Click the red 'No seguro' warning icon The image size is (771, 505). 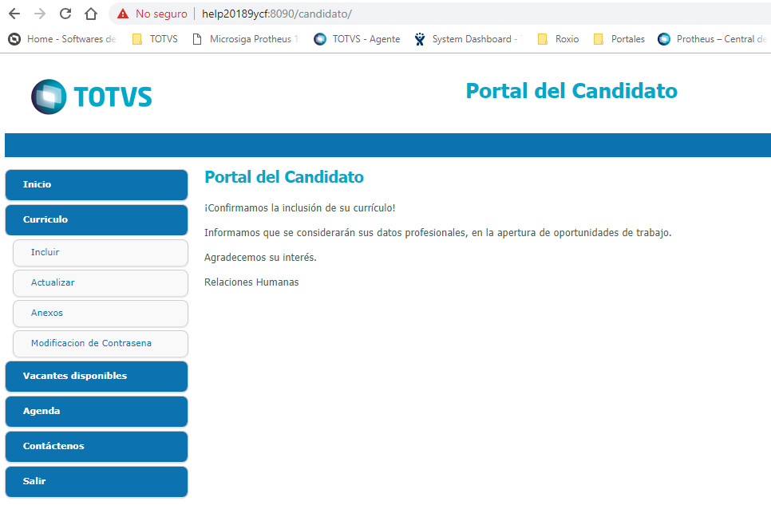tap(123, 14)
